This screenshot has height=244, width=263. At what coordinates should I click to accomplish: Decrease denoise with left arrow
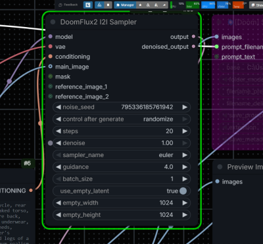[59, 143]
